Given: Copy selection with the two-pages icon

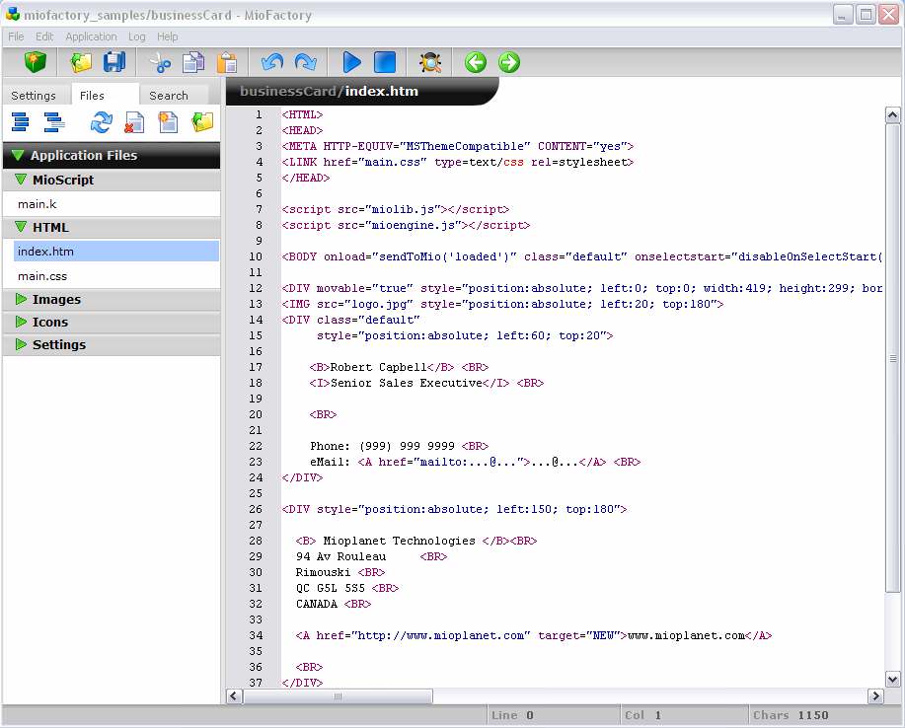Looking at the screenshot, I should (193, 62).
